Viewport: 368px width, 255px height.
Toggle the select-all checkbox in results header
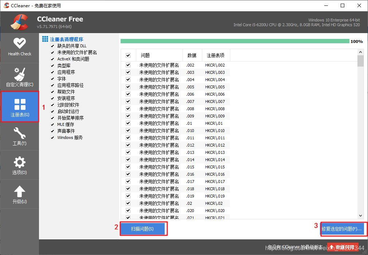[x=128, y=56]
